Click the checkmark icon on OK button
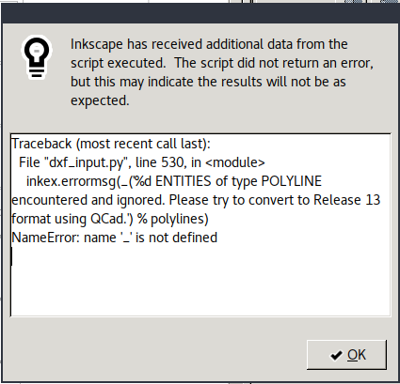 pyautogui.click(x=336, y=356)
